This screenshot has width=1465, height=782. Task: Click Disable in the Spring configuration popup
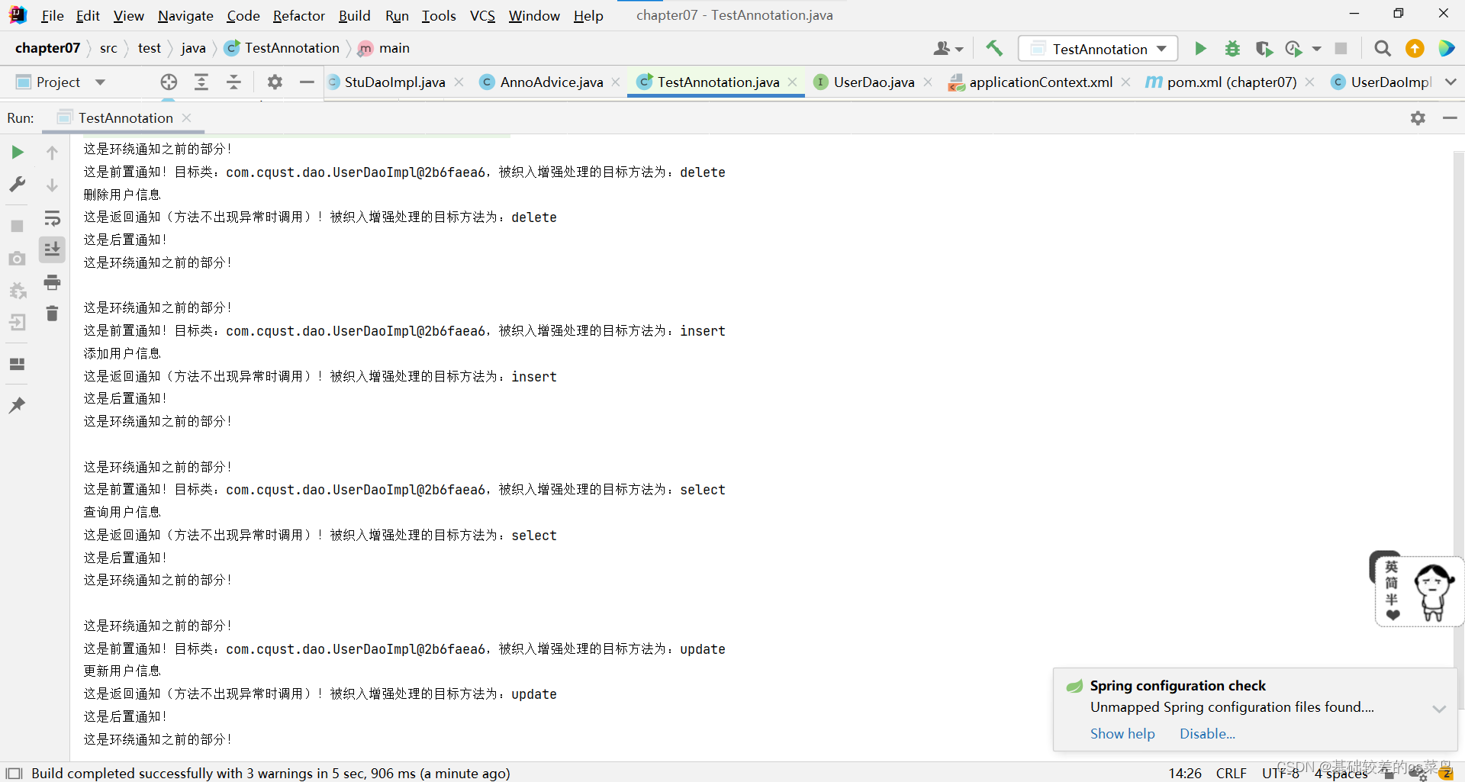point(1207,733)
